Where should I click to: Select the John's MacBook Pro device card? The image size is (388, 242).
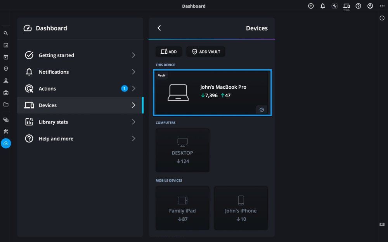[x=212, y=93]
